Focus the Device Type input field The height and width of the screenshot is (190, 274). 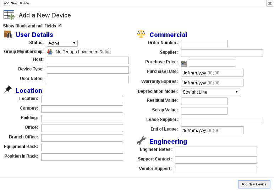point(88,70)
